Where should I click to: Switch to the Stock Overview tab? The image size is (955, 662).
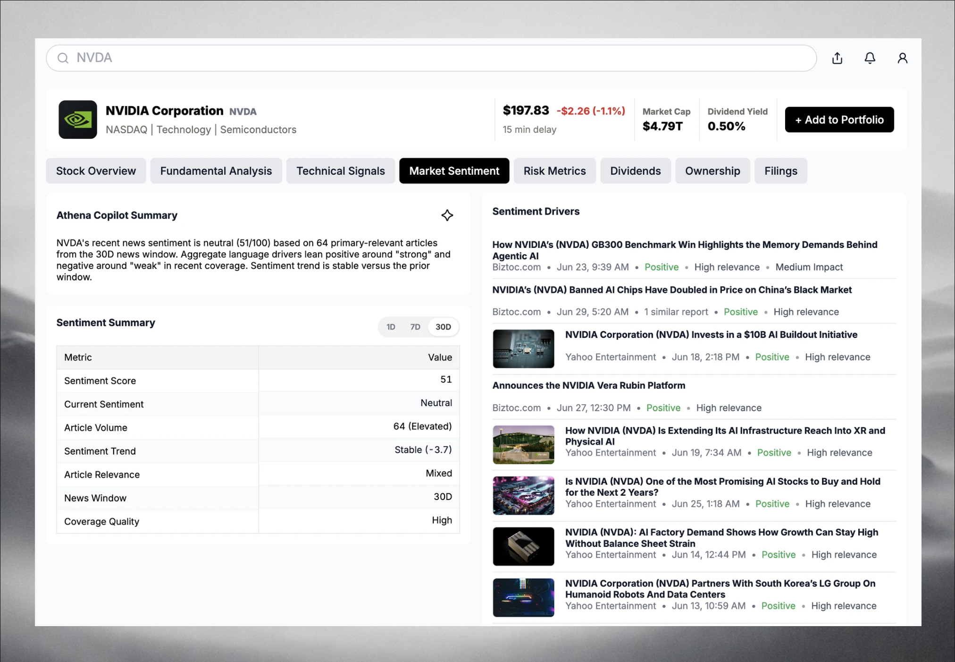(x=96, y=171)
